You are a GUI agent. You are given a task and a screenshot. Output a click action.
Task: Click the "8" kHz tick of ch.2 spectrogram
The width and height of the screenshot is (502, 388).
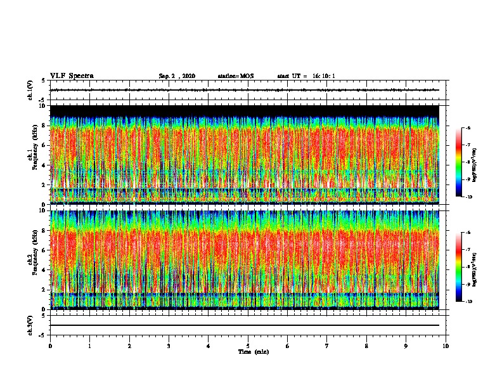(44, 230)
